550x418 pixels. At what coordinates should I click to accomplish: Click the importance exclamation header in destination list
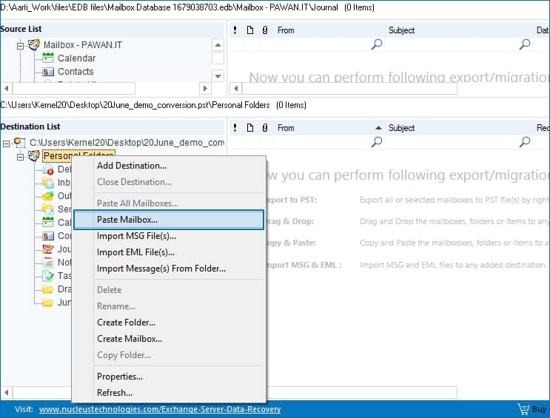pos(235,128)
